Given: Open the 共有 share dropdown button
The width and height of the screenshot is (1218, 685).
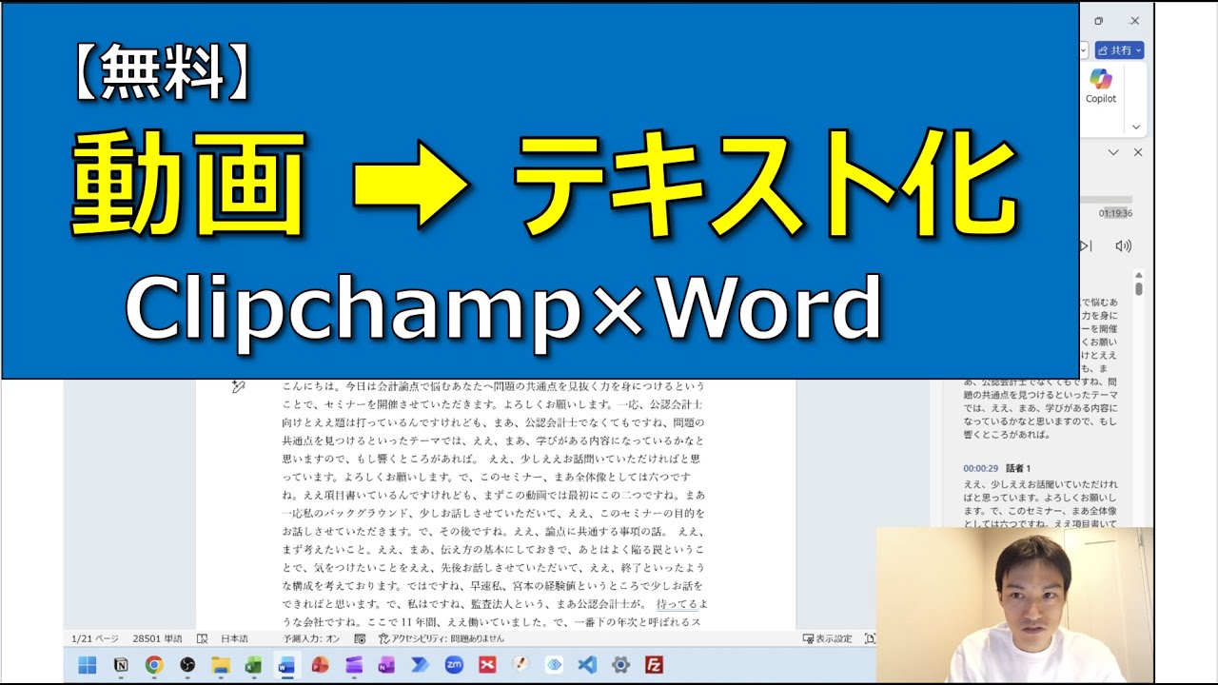Looking at the screenshot, I should [x=1119, y=49].
